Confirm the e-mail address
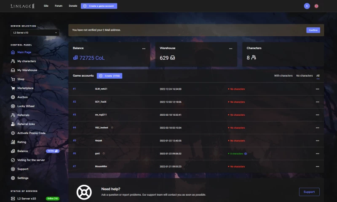The height and width of the screenshot is (202, 337). (313, 30)
